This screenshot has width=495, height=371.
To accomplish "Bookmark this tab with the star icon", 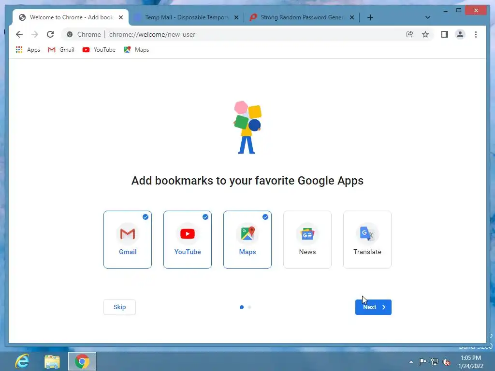I will (425, 34).
